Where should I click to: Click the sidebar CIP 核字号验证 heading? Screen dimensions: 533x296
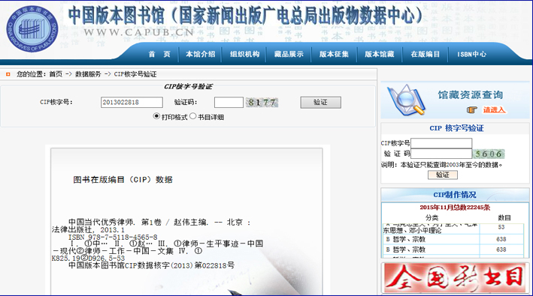(x=456, y=128)
